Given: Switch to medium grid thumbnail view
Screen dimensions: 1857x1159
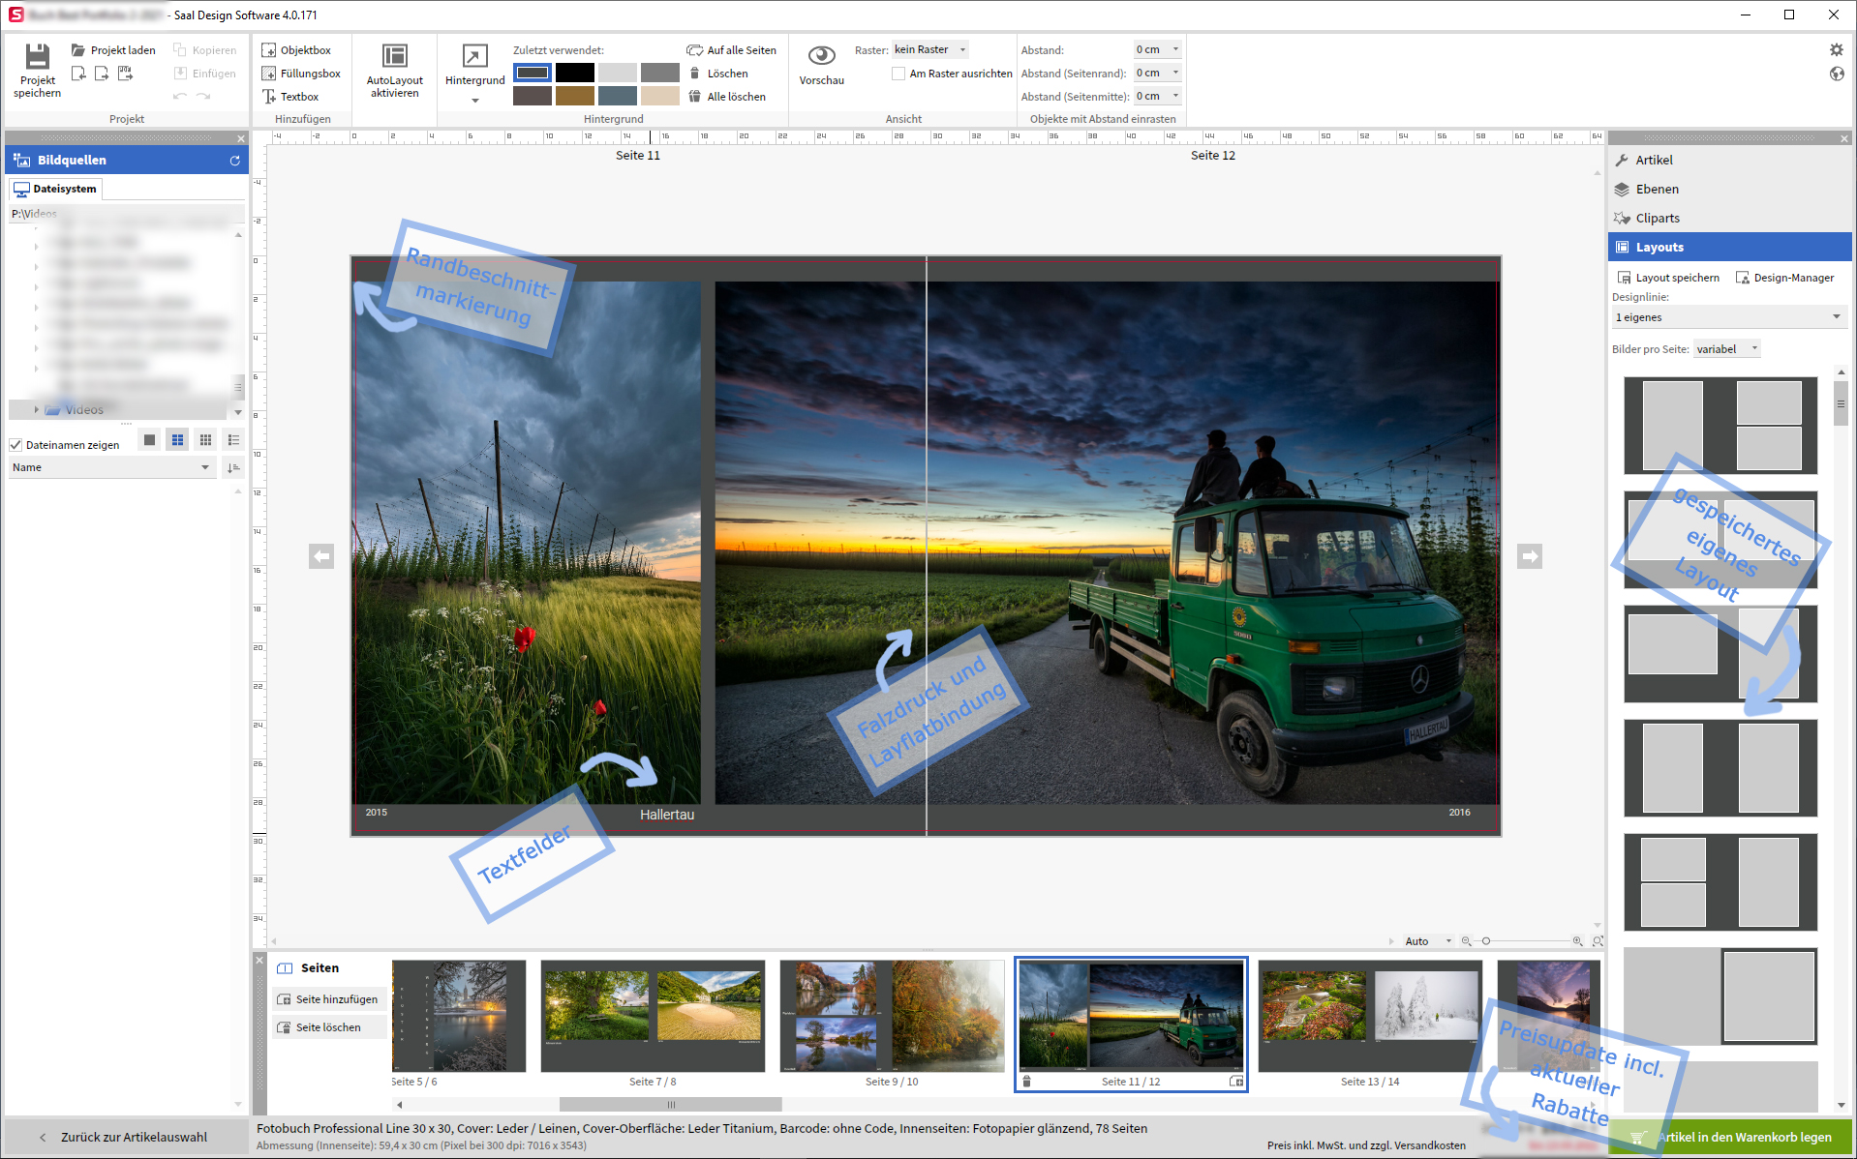Looking at the screenshot, I should tap(177, 440).
